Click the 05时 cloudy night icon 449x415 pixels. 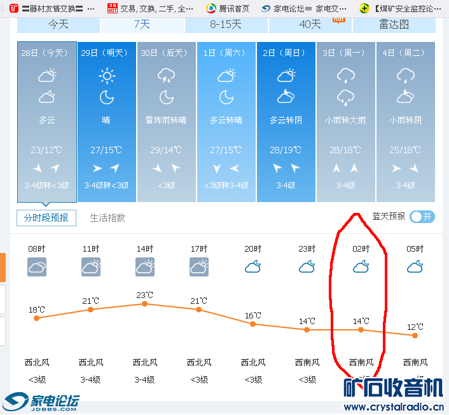tap(415, 266)
